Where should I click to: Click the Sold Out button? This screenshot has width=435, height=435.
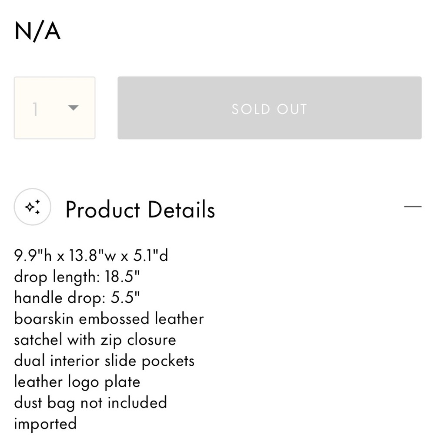pos(269,107)
